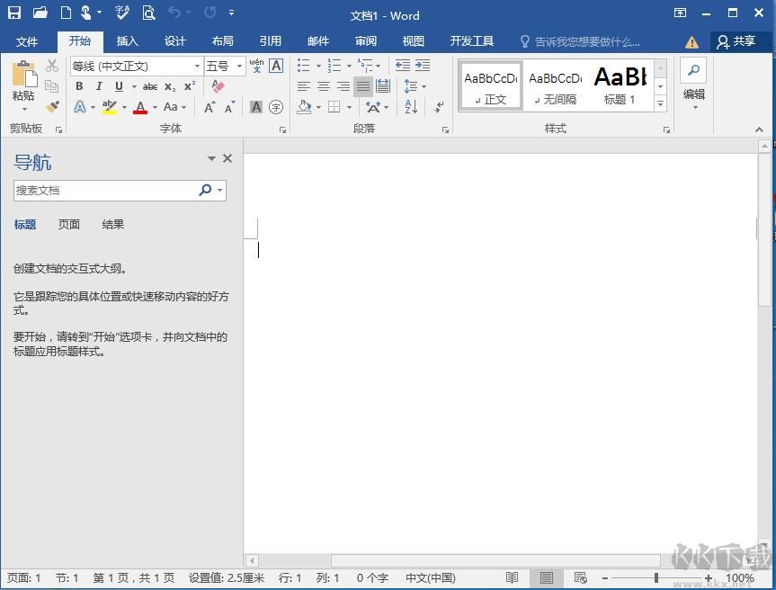Switch to the 页面 tab in Navigation pane
Screen dimensions: 776x590
pyautogui.click(x=68, y=224)
